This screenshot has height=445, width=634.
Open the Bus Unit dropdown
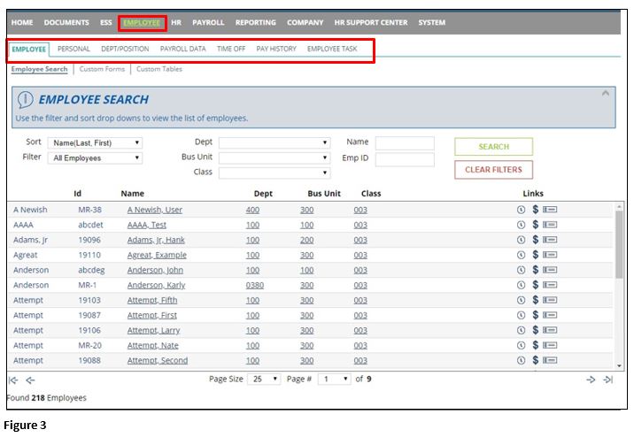point(274,157)
